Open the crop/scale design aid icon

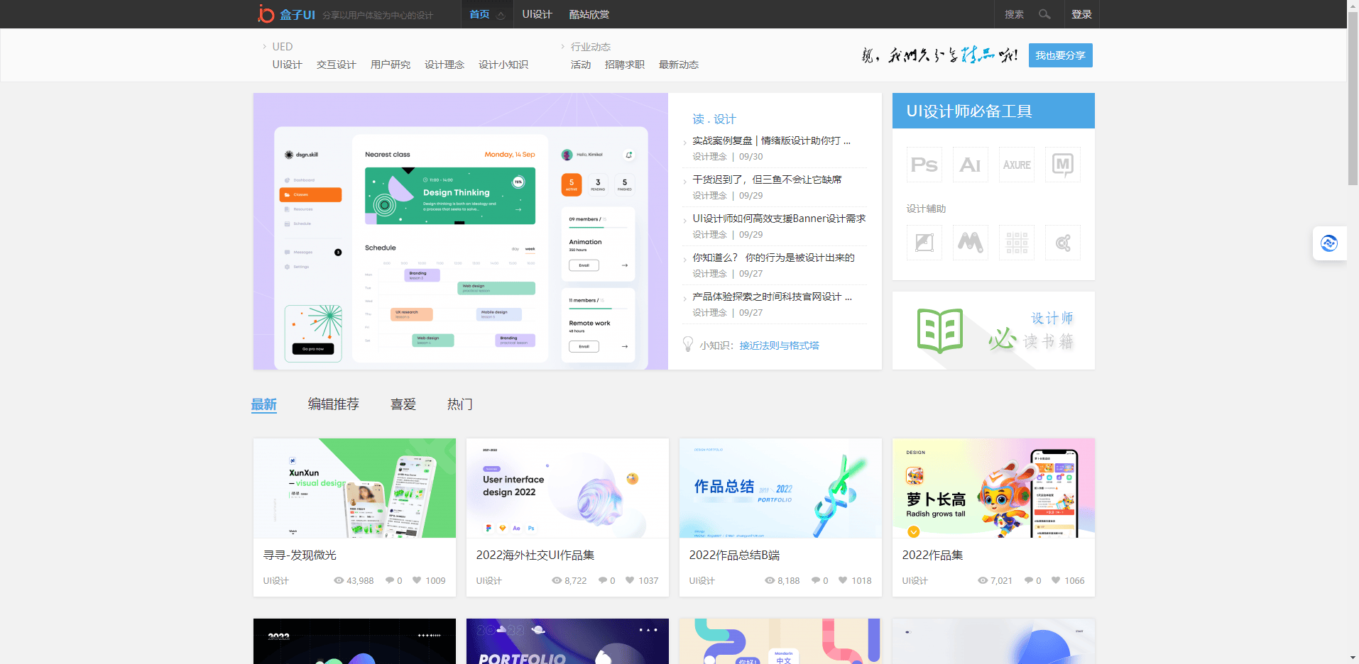pos(924,242)
